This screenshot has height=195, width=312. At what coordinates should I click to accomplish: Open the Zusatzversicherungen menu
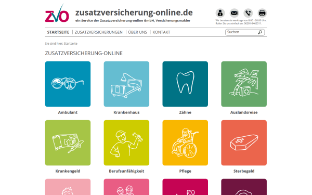(98, 32)
